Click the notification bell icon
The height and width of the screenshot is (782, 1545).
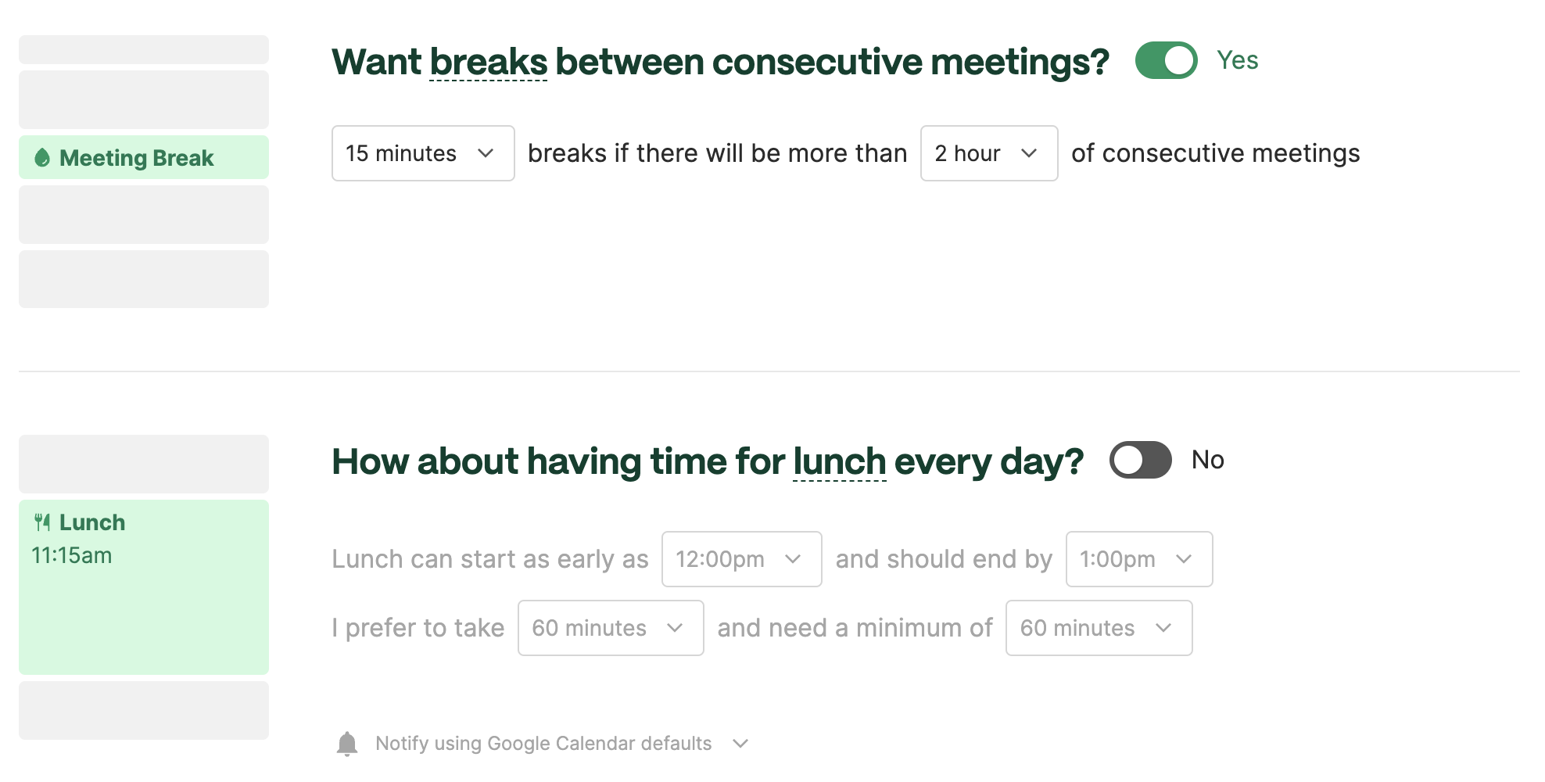[x=347, y=744]
